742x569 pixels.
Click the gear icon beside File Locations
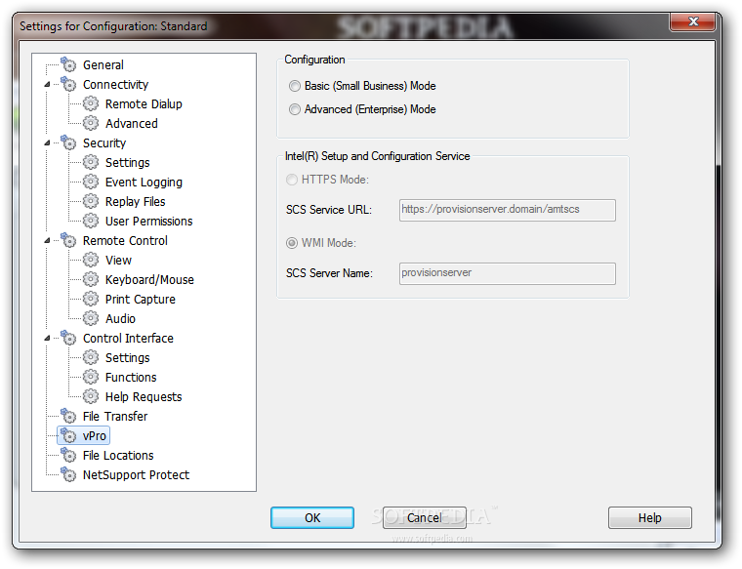point(68,456)
